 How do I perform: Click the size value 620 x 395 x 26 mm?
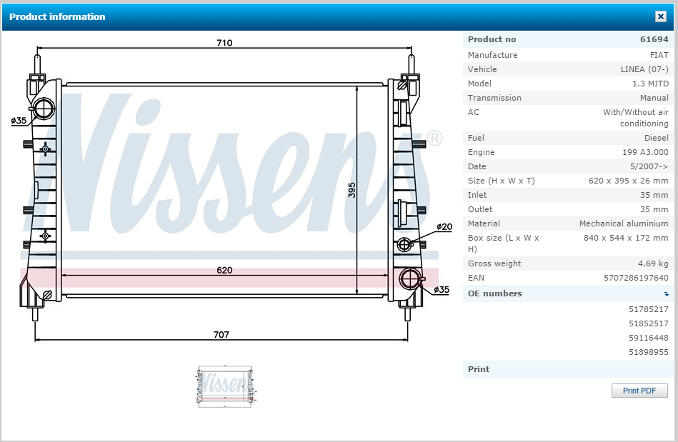point(628,181)
